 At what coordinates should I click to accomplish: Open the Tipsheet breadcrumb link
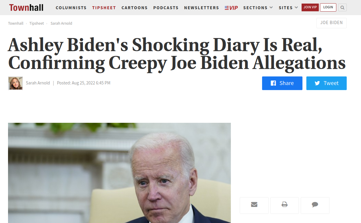point(37,23)
